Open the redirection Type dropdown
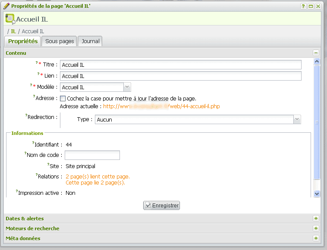The width and height of the screenshot is (327, 250). pyautogui.click(x=297, y=119)
